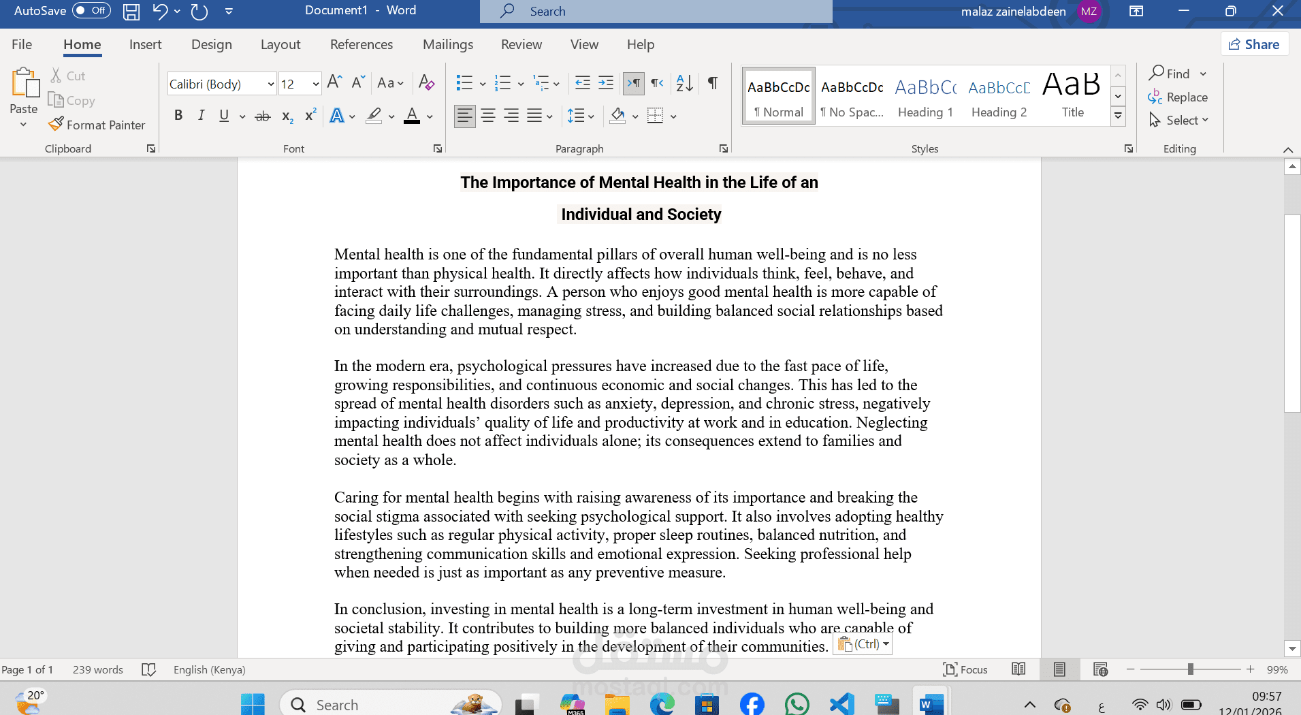Apply the Title style

[x=1072, y=96]
